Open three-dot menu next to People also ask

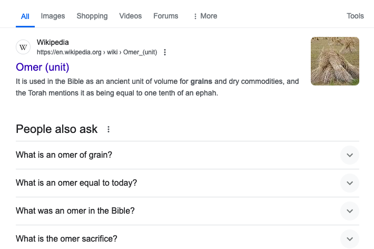coord(109,129)
